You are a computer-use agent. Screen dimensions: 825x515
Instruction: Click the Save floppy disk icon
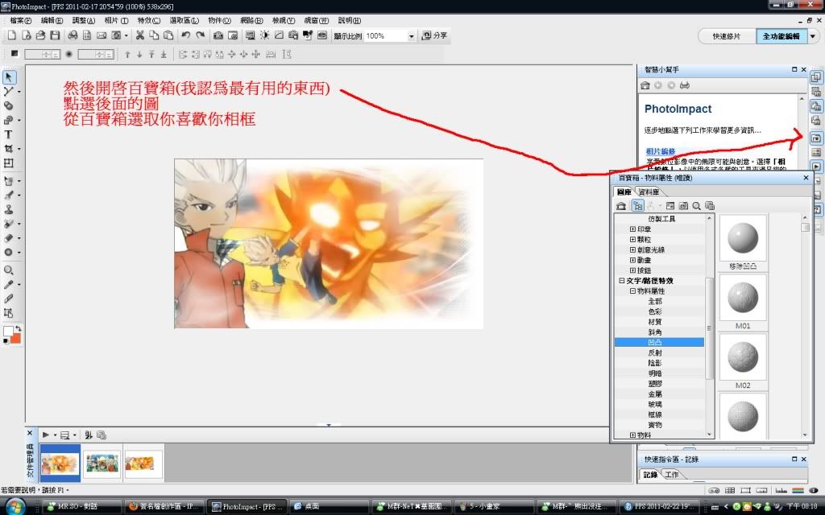[x=55, y=35]
